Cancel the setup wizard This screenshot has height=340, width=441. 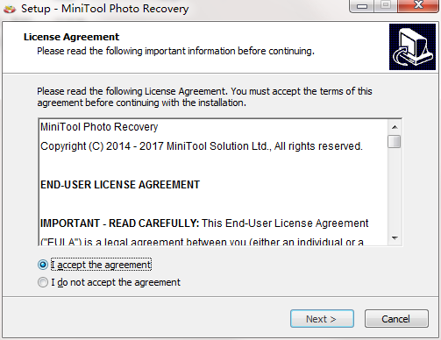[396, 319]
